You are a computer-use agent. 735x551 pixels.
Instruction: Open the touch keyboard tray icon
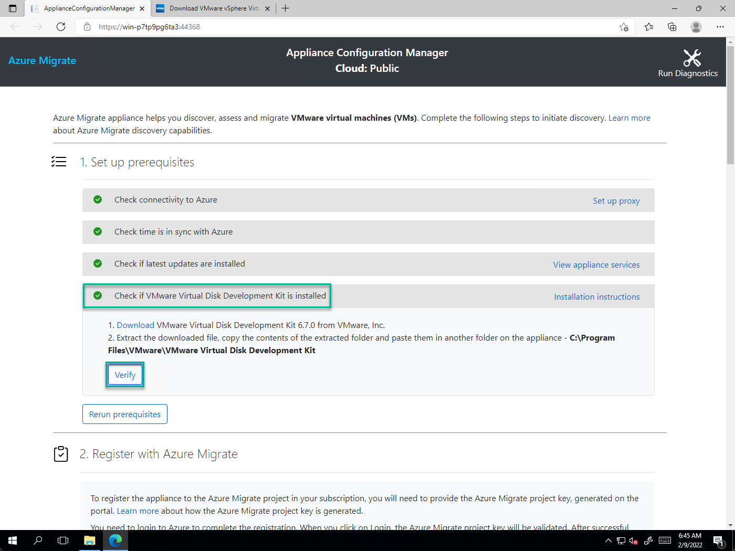665,541
